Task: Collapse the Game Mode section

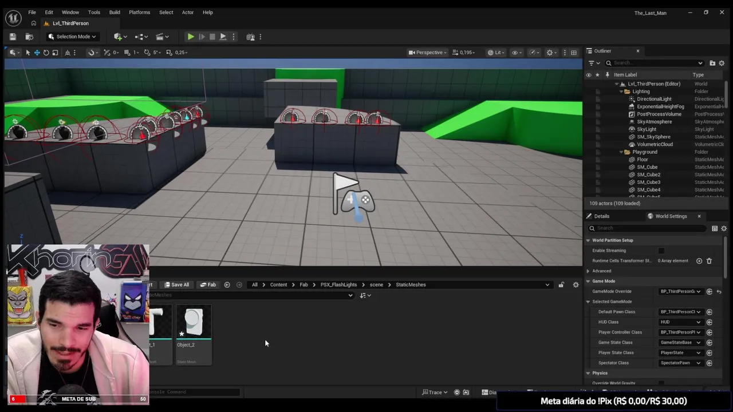Action: click(588, 282)
